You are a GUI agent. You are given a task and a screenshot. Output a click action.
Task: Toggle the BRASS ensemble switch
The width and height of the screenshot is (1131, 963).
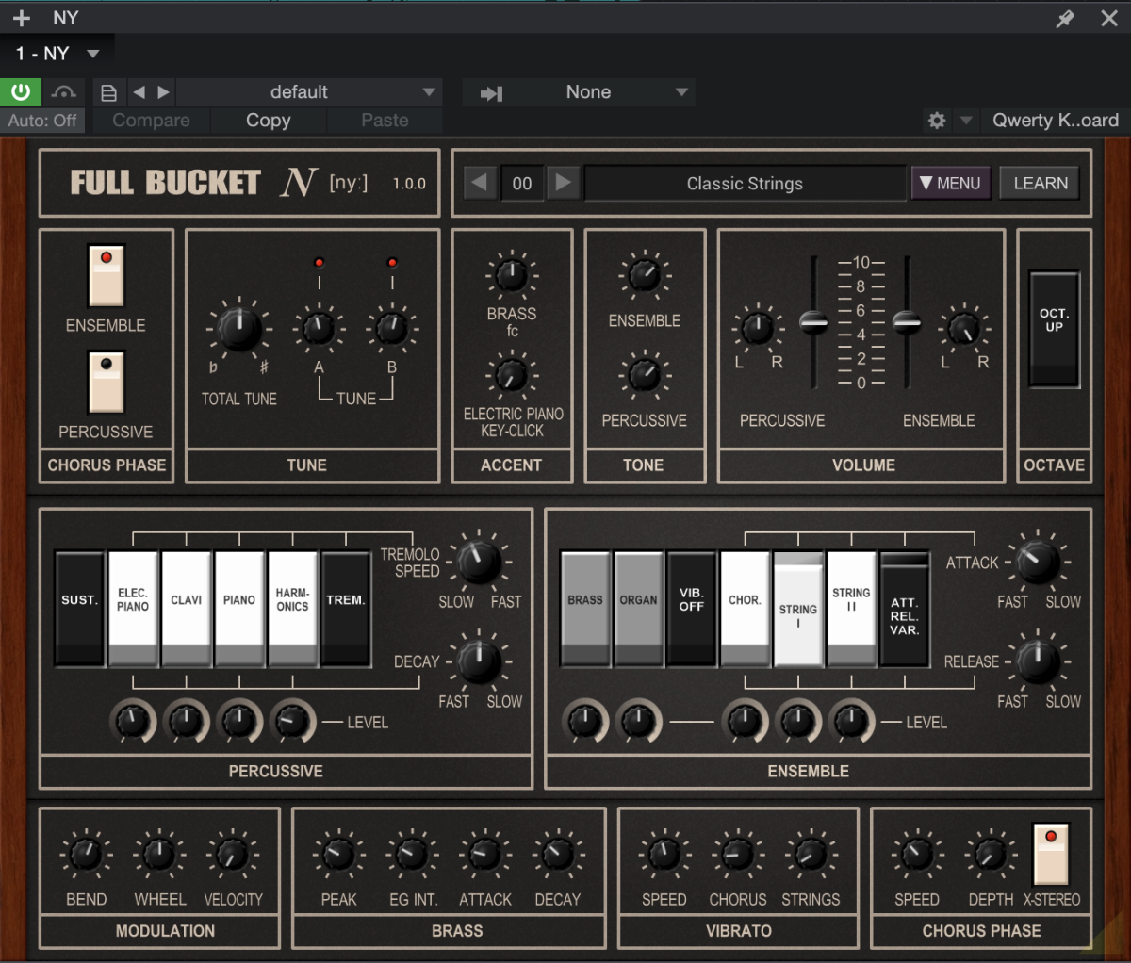pos(585,609)
